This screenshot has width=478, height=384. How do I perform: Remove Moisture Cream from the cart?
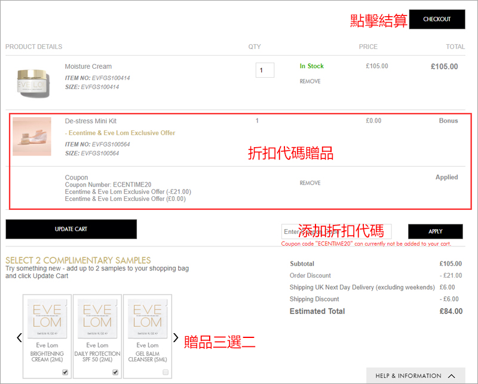pyautogui.click(x=310, y=81)
